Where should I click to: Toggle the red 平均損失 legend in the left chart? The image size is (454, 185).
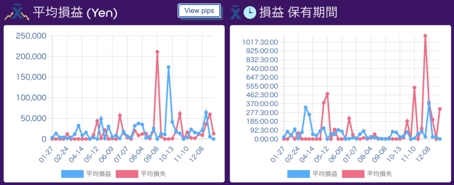(141, 174)
